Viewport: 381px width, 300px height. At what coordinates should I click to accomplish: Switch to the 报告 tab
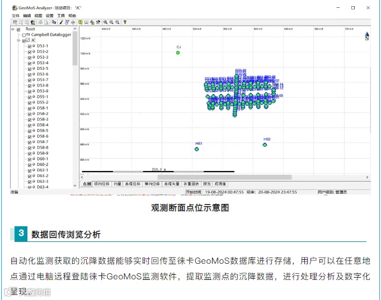[x=207, y=184]
